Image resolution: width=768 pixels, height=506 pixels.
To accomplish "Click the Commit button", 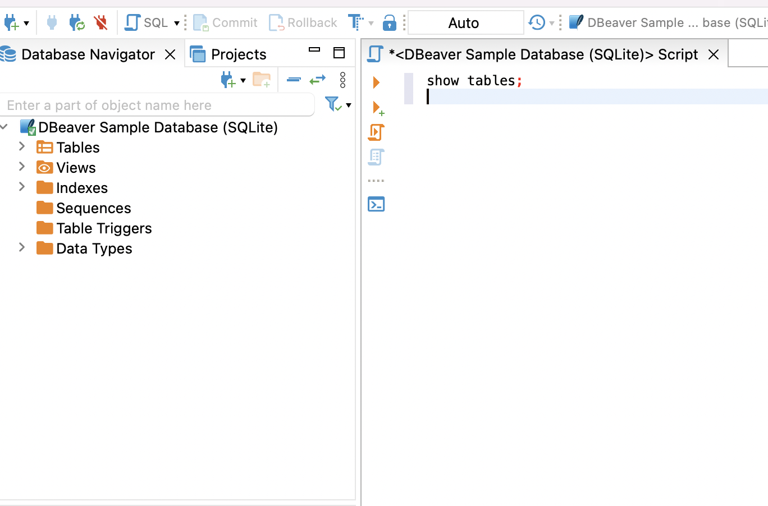I will (225, 23).
